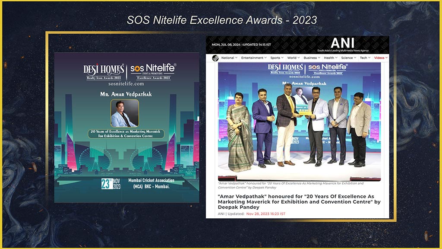Click the framed portrait on the left poster
Image resolution: width=442 pixels, height=249 pixels.
pos(125,113)
